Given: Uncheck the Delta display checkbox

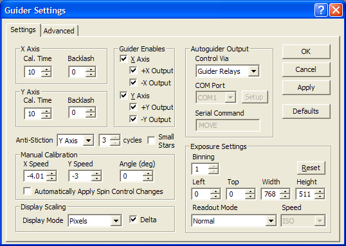Looking at the screenshot, I should (x=133, y=219).
